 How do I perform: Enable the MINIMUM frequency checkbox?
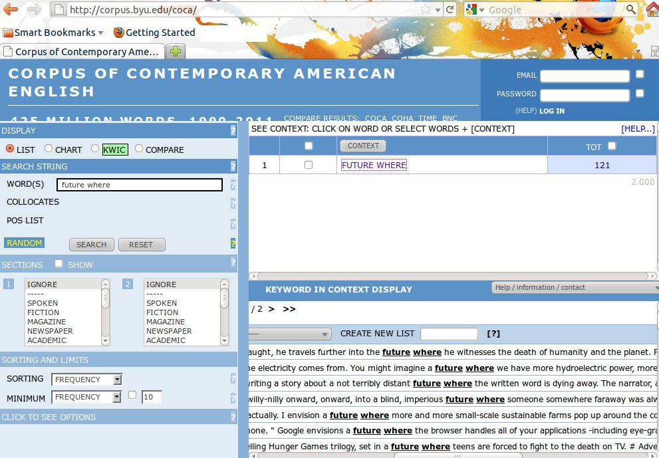132,395
